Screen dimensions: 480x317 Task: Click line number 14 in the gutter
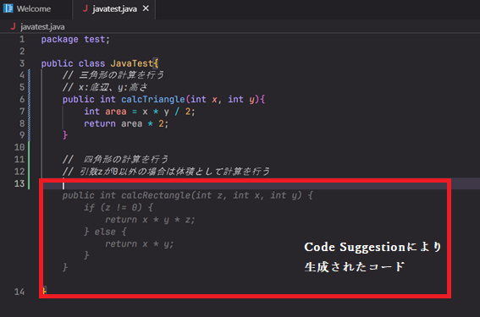[x=19, y=292]
